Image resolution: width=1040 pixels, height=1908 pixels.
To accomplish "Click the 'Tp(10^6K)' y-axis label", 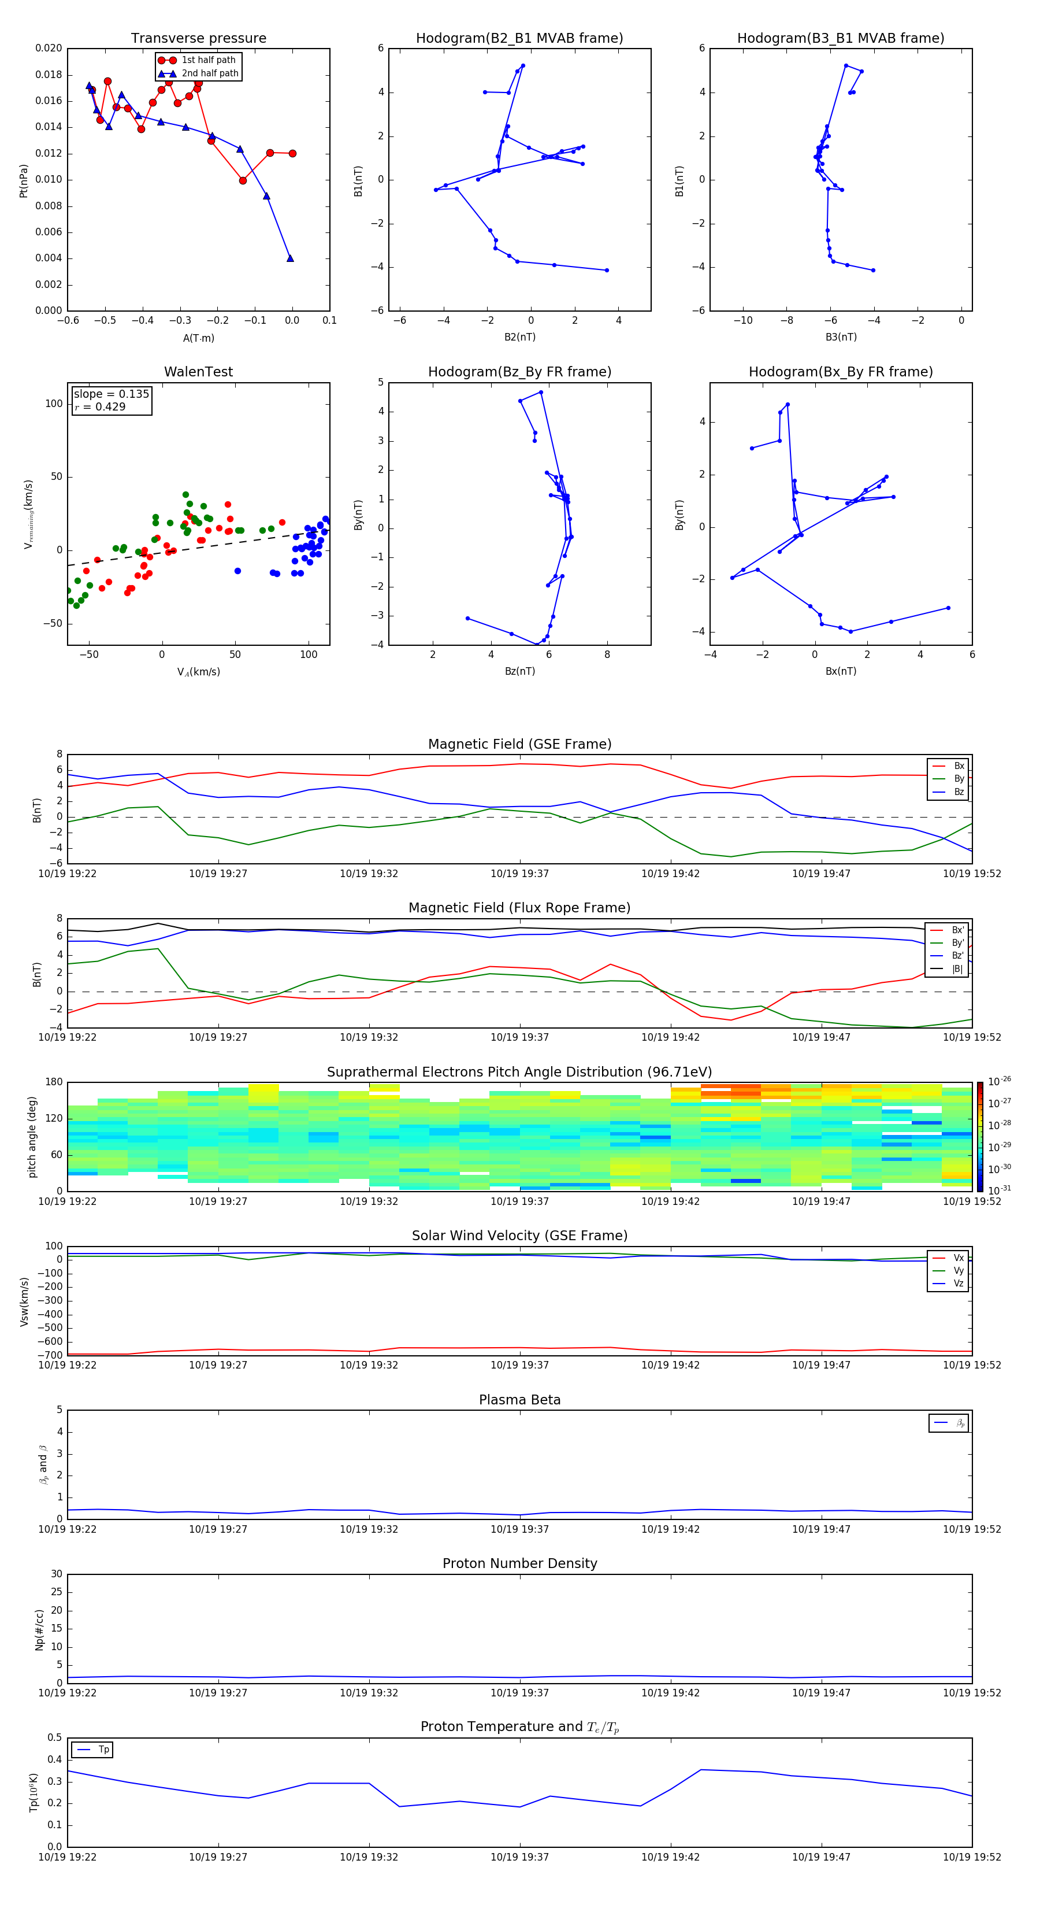I will tap(32, 1792).
